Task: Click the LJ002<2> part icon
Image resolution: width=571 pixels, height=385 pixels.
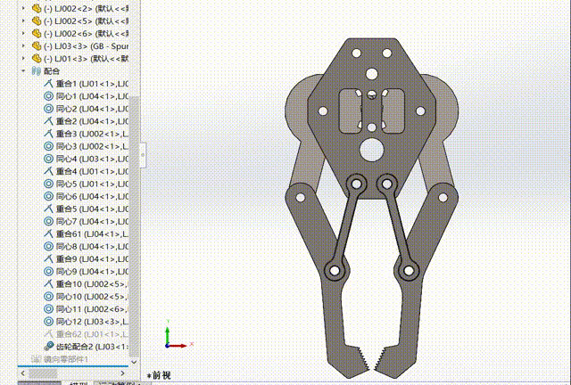Action: pyautogui.click(x=37, y=8)
